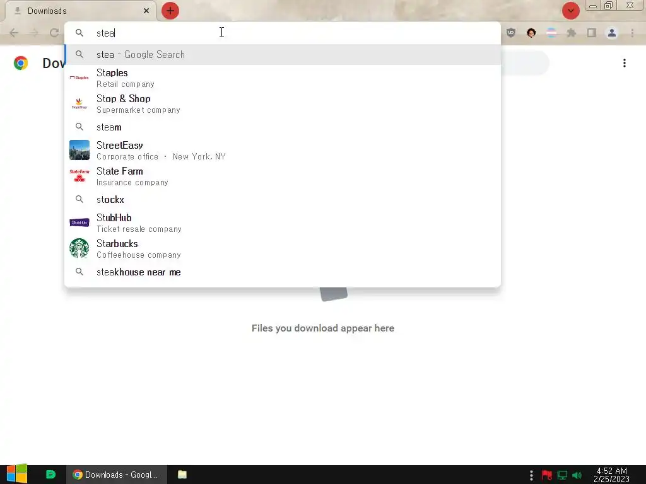Click the network monitor tray icon
Image resolution: width=646 pixels, height=484 pixels.
[x=562, y=475]
